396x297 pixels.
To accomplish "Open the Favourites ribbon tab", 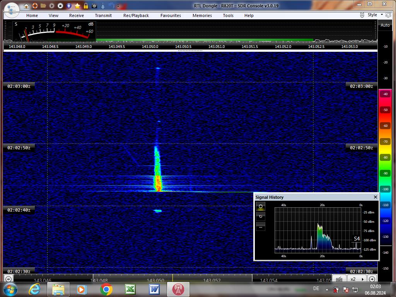I will (171, 15).
